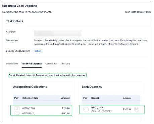The image size is (154, 124).
Task: Remove the paired $300.78 bank deposit
Action: click(x=136, y=109)
